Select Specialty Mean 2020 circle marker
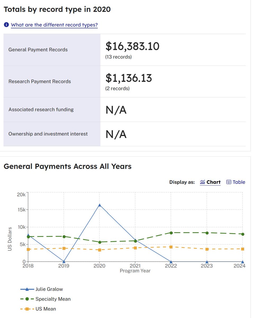The image size is (258, 318). pos(100,242)
